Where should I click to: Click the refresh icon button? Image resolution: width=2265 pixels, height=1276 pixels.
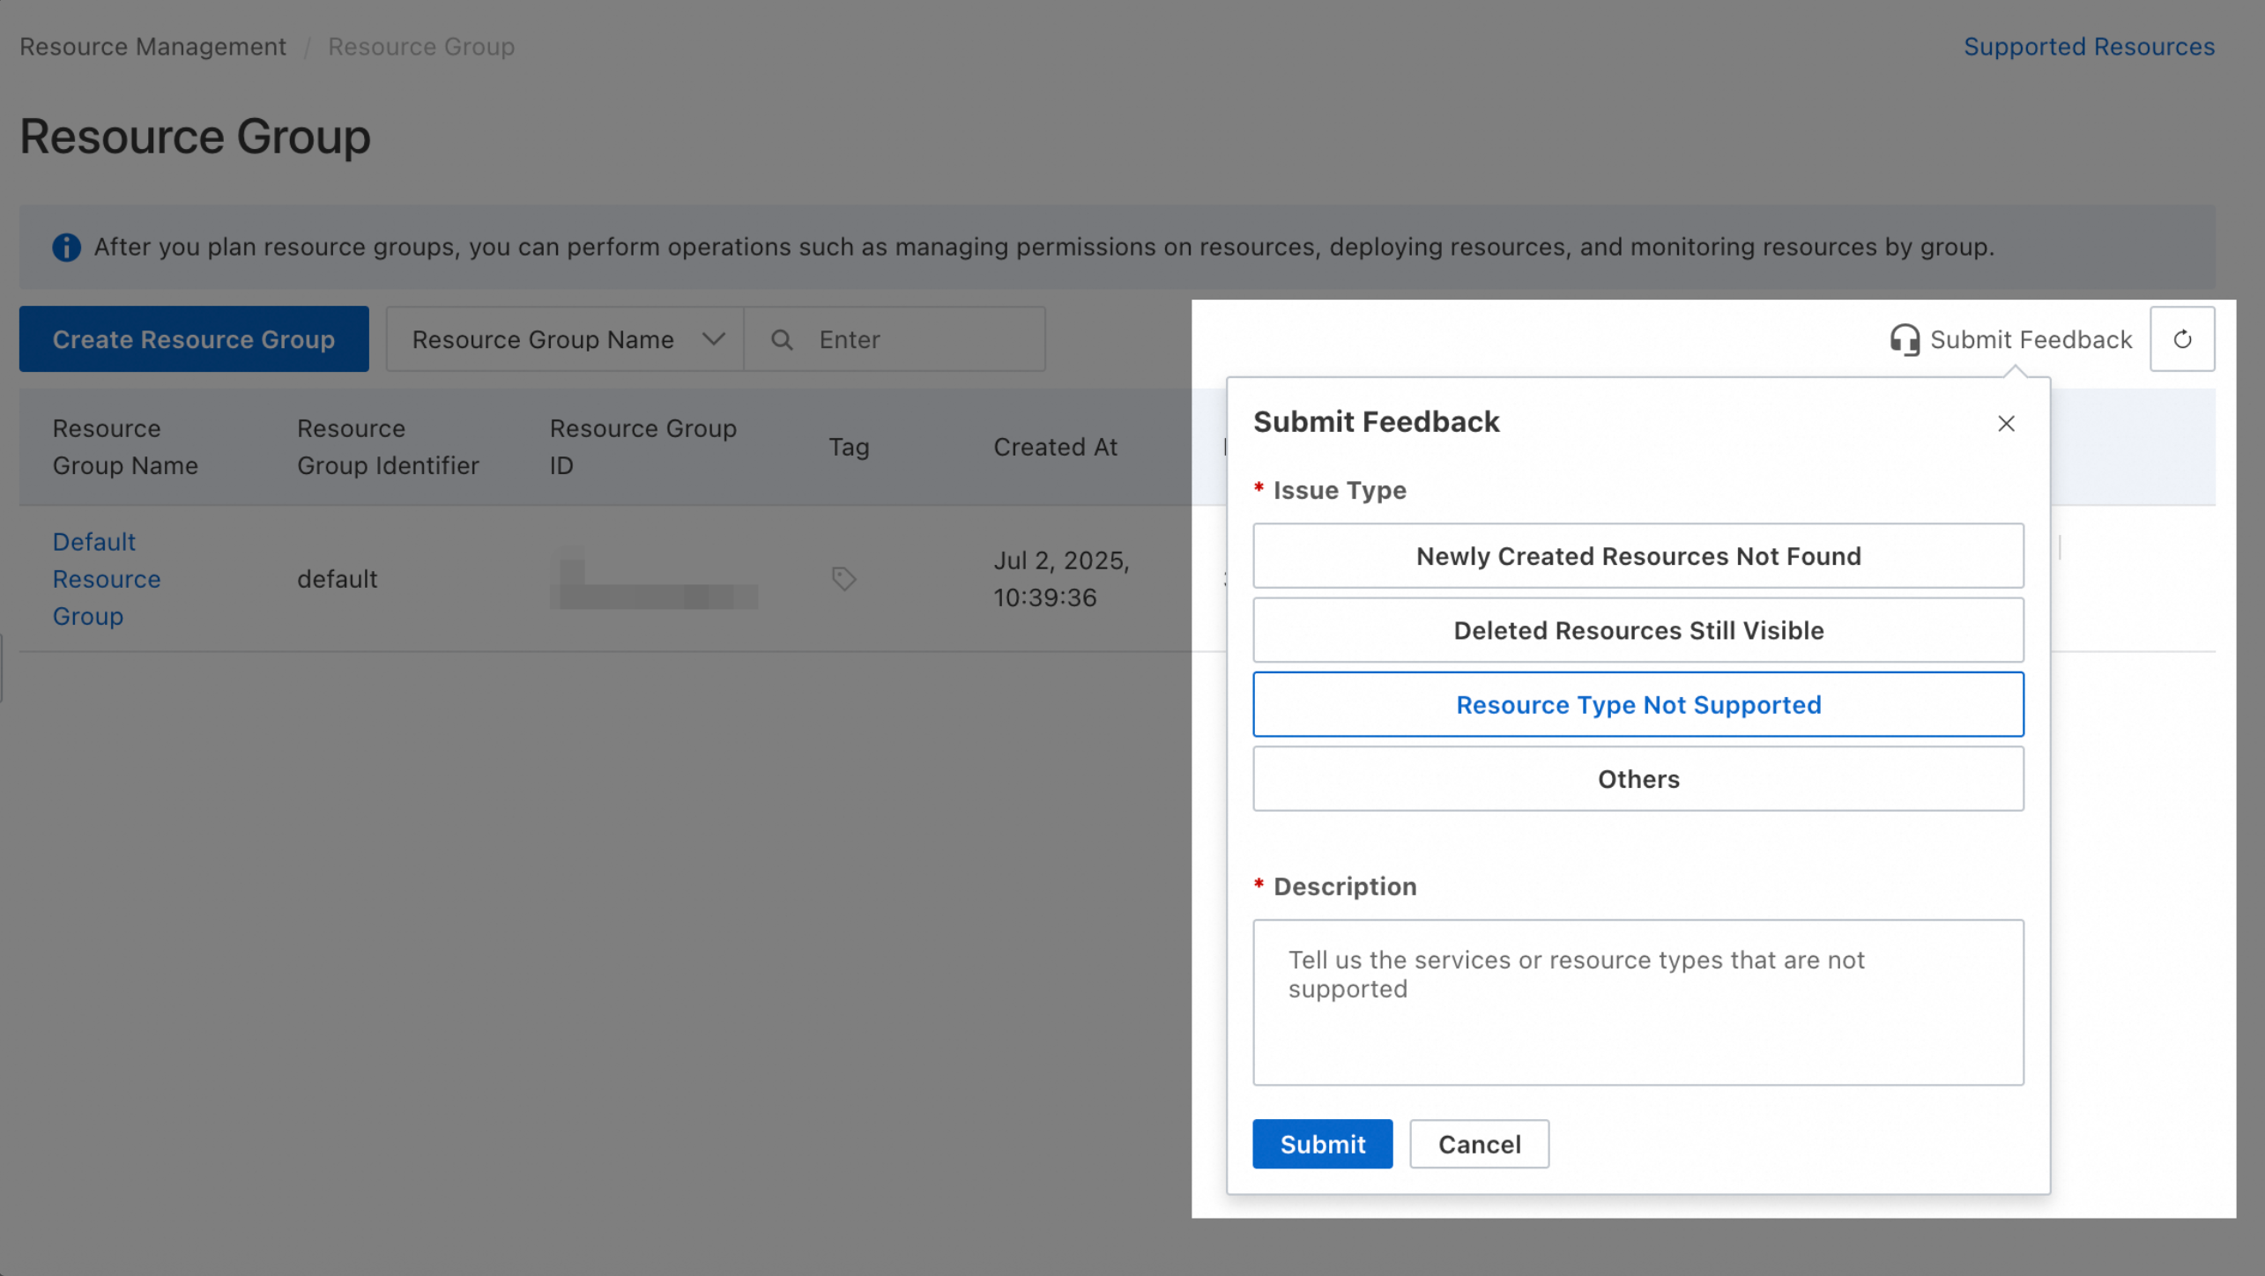click(2181, 339)
